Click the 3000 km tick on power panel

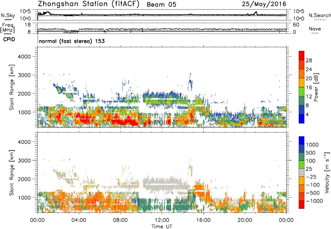point(24,75)
